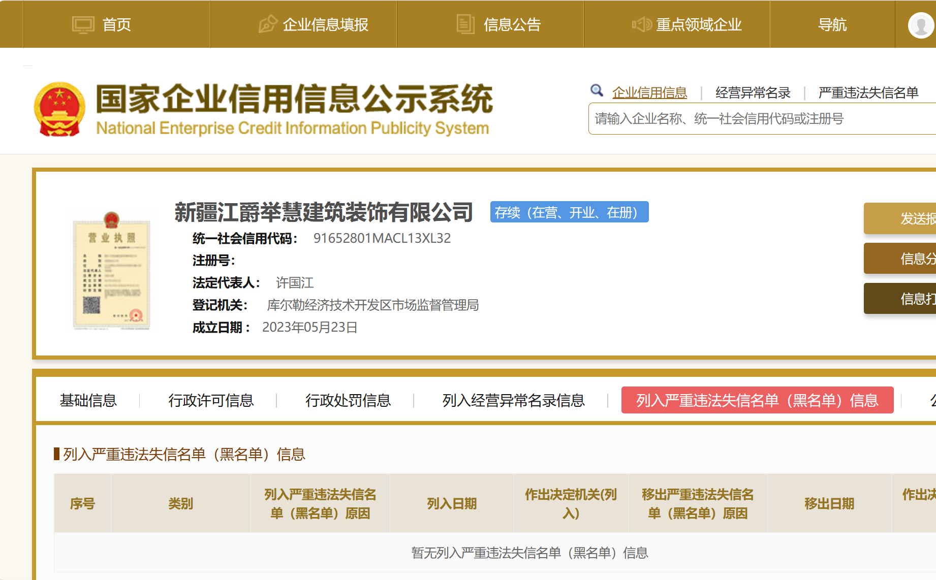Image resolution: width=936 pixels, height=580 pixels.
Task: Open the user avatar icon
Action: point(921,24)
